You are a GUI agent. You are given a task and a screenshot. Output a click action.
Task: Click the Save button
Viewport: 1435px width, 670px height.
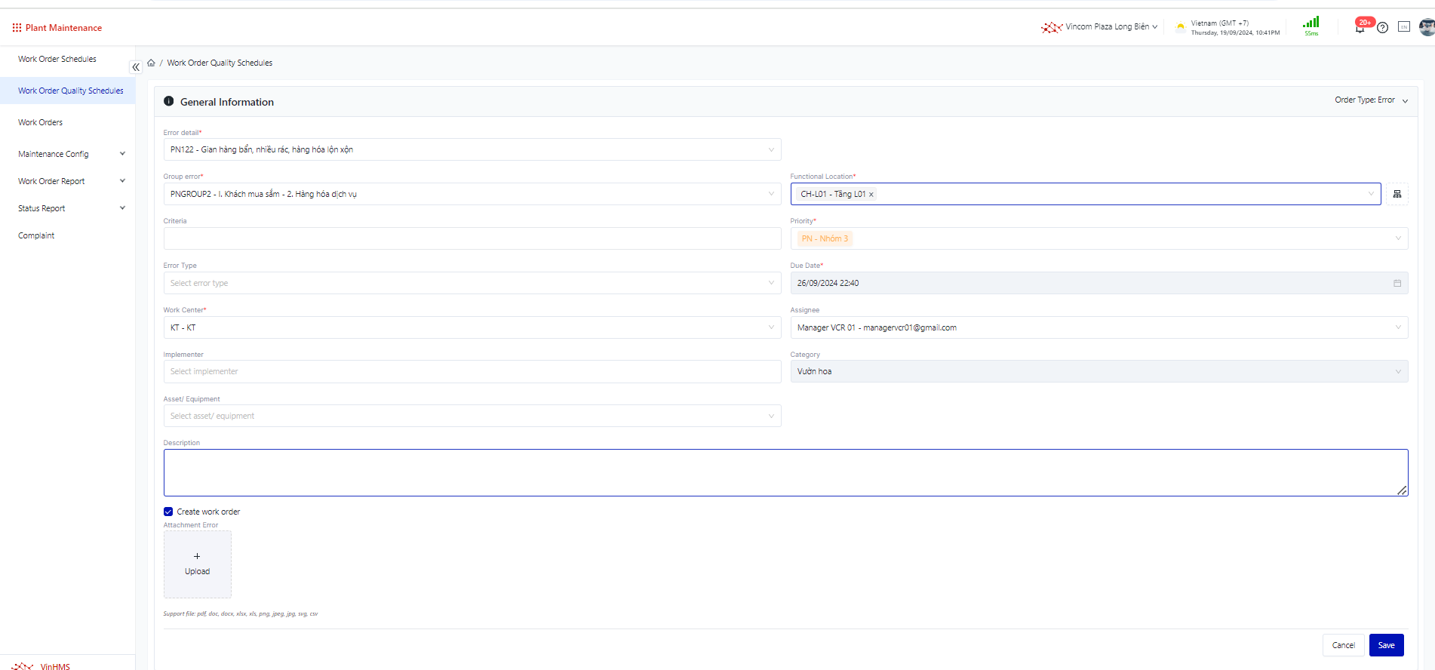(1386, 645)
